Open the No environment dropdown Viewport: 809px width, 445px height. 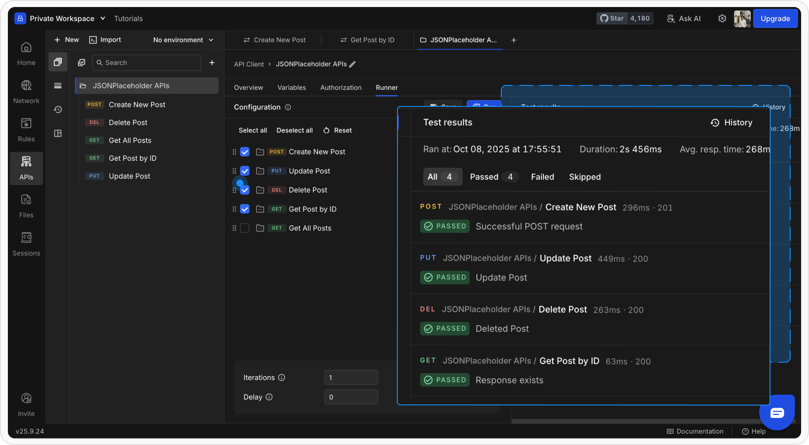(183, 40)
